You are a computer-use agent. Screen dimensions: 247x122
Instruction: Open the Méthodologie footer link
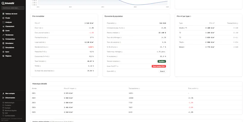[x=10, y=103]
